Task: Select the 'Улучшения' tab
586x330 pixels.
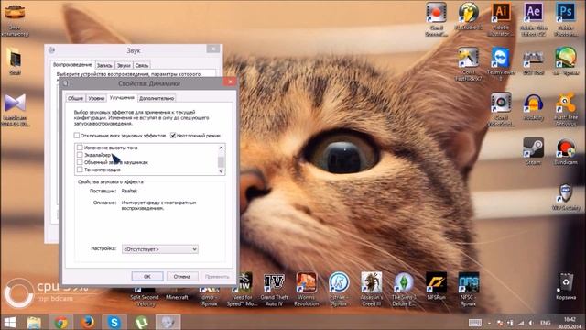Action: (x=122, y=97)
